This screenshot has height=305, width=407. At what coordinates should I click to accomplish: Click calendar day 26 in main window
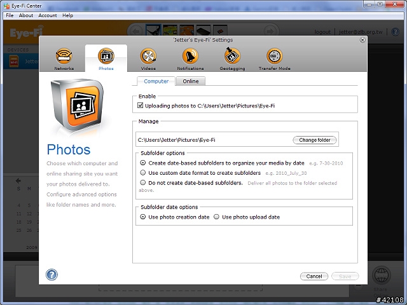pyautogui.click(x=29, y=230)
